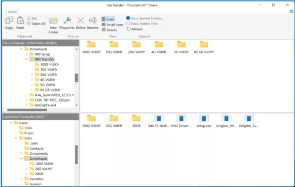Collapse the 000 Transfer tree folder
The height and width of the screenshot is (187, 295).
pos(27,59)
